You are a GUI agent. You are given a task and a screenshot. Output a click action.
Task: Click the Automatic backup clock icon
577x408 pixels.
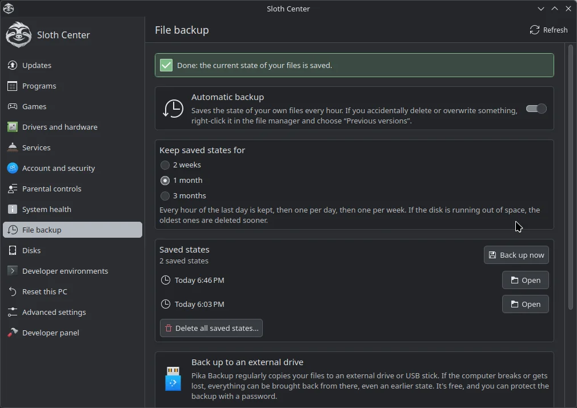tap(173, 108)
